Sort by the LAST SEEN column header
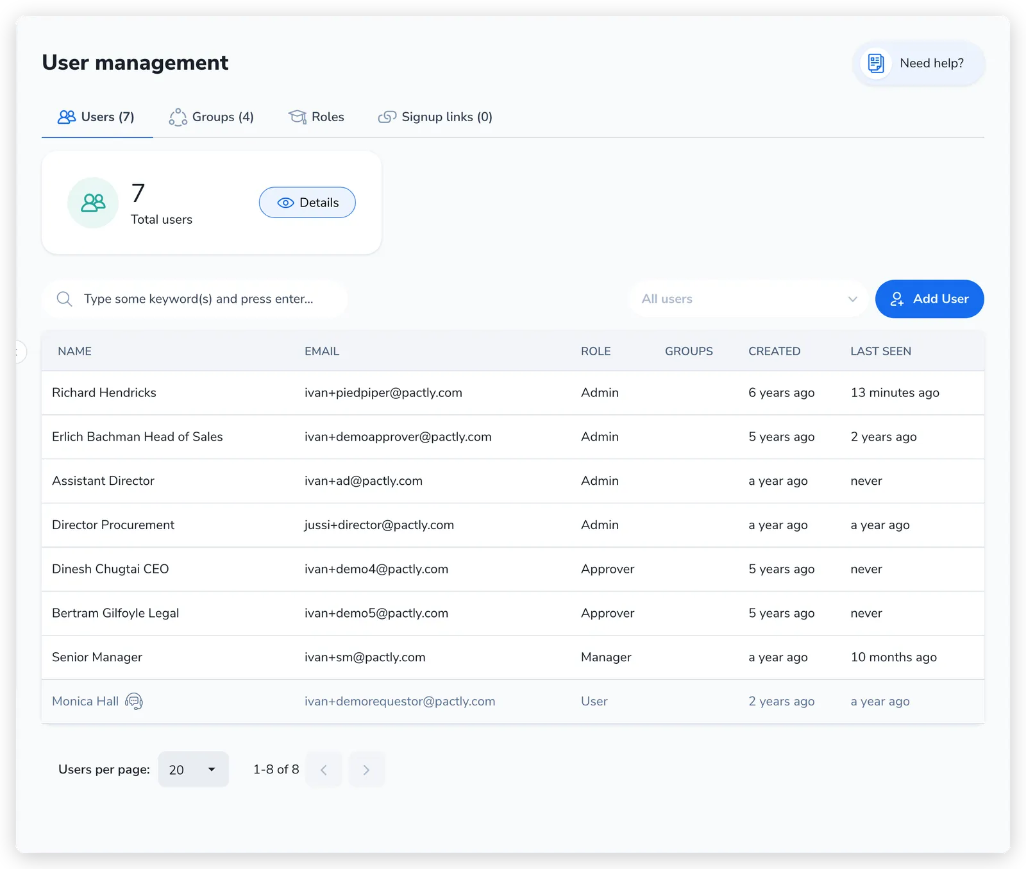1026x869 pixels. click(x=880, y=351)
